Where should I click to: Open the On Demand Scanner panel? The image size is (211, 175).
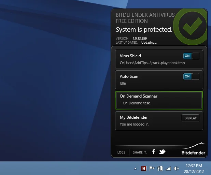click(x=159, y=100)
